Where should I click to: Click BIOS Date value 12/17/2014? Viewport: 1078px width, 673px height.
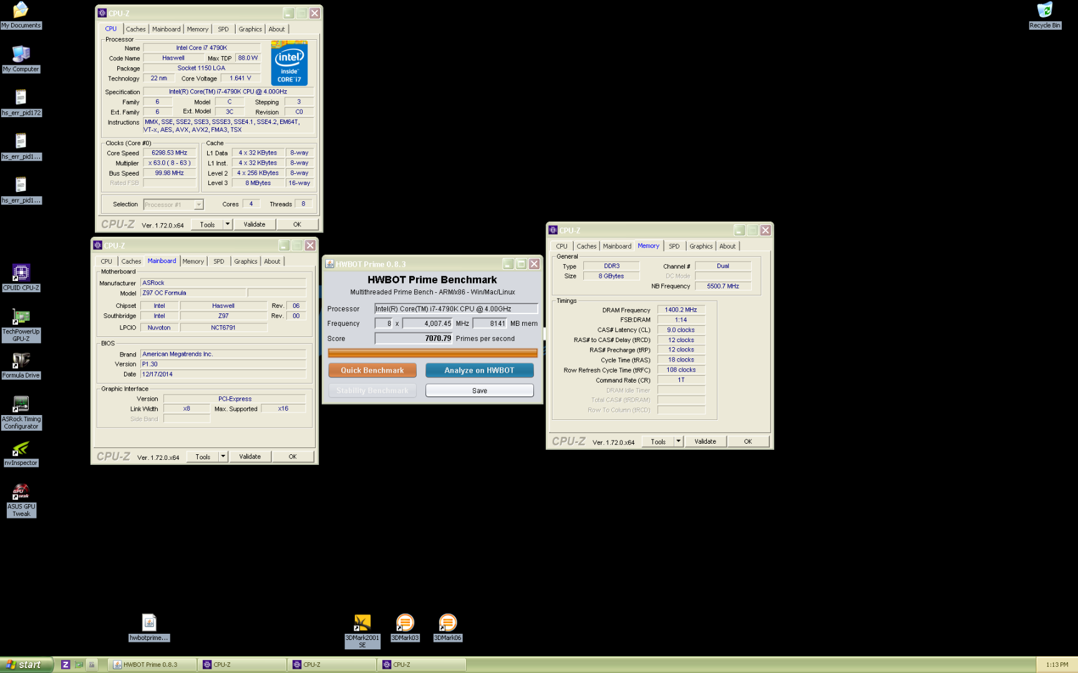223,375
